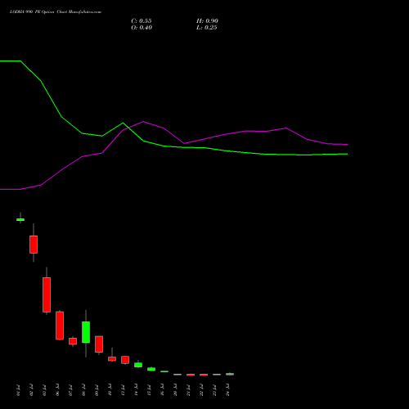Click the rightmost date label '24' on the axis
409x409 pixels.
click(228, 390)
